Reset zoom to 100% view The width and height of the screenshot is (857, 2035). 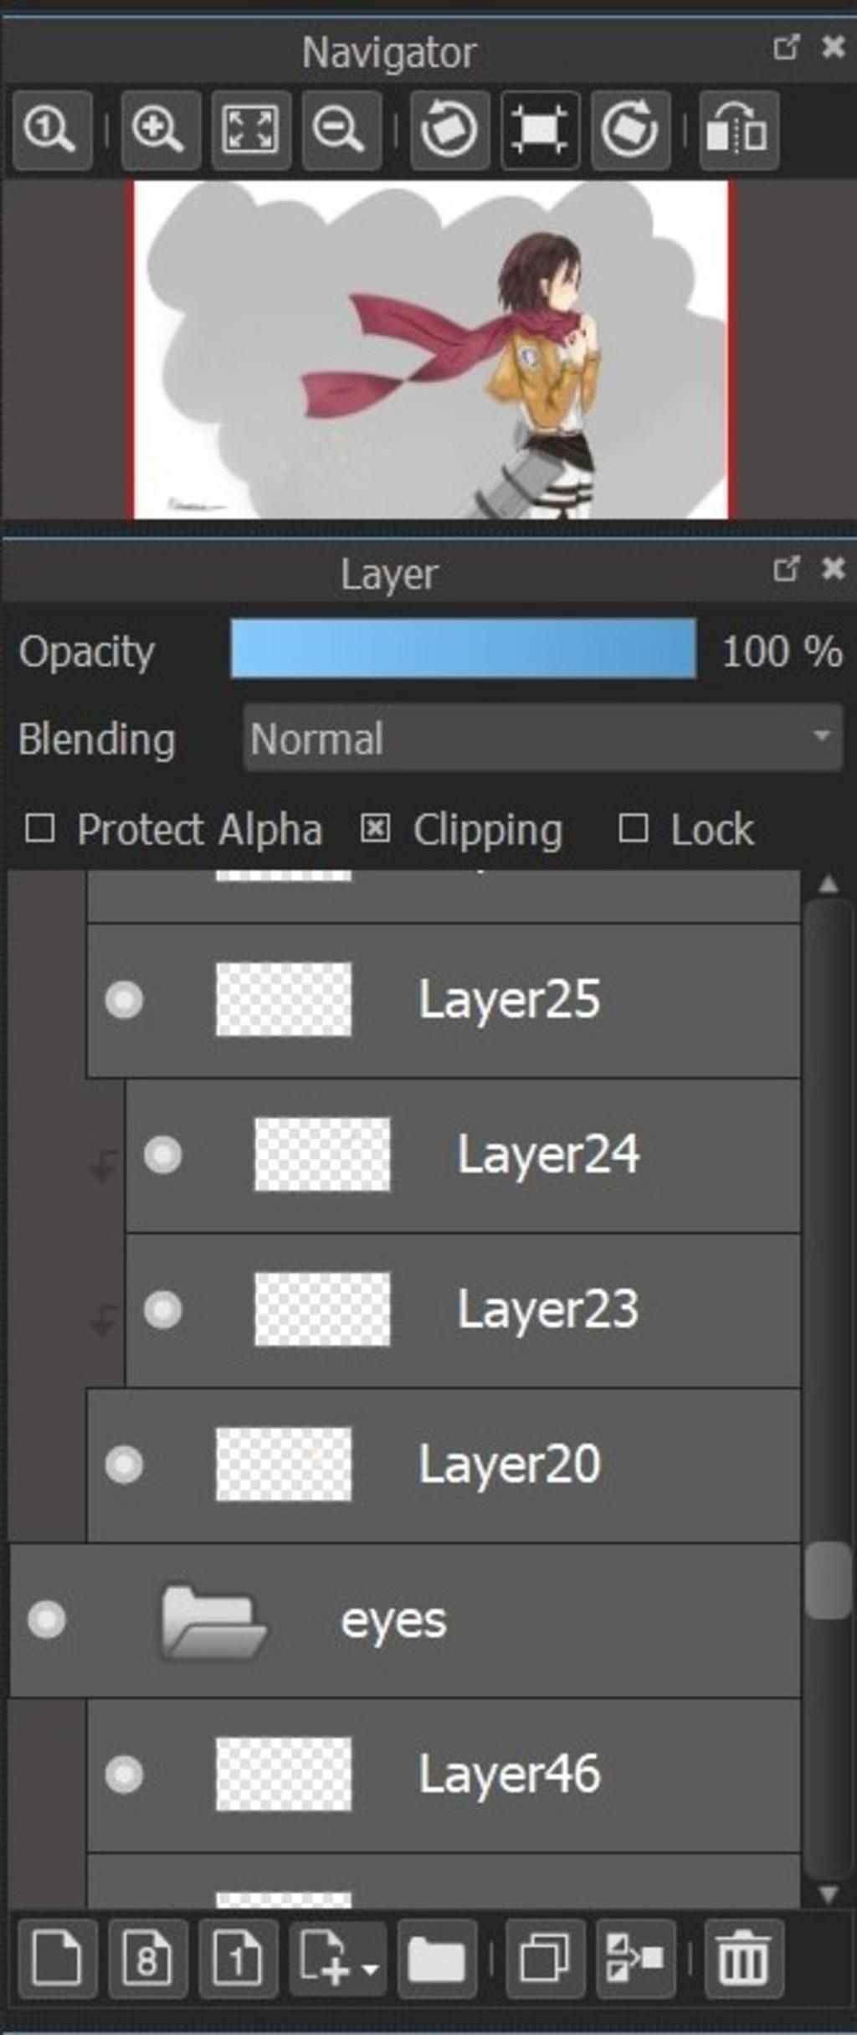coord(52,131)
